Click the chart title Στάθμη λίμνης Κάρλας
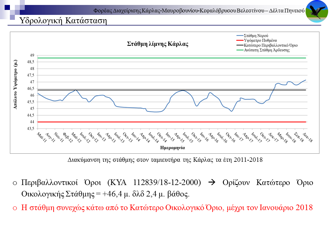This screenshot has height=247, width=330. coord(158,44)
